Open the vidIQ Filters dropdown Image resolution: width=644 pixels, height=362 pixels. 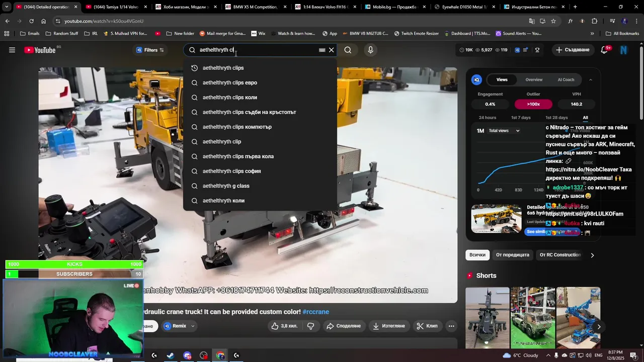(x=150, y=50)
